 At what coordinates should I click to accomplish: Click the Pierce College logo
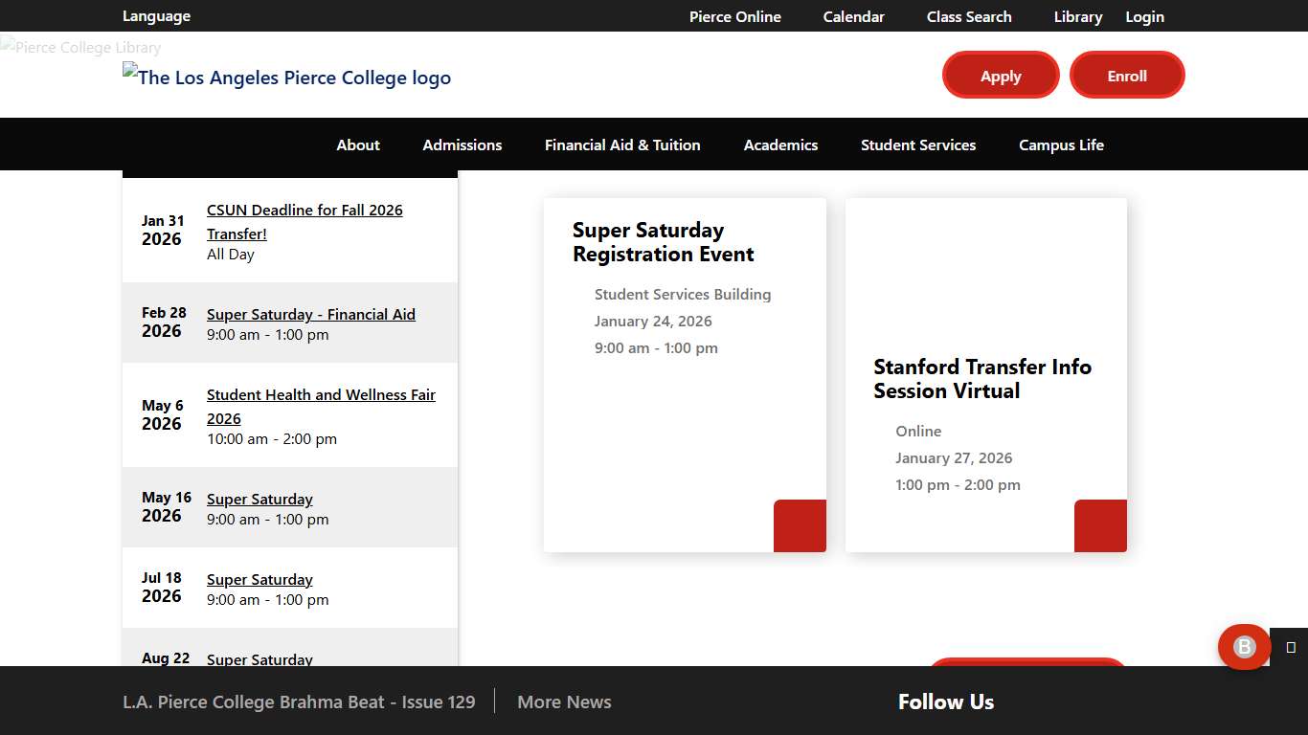point(285,78)
